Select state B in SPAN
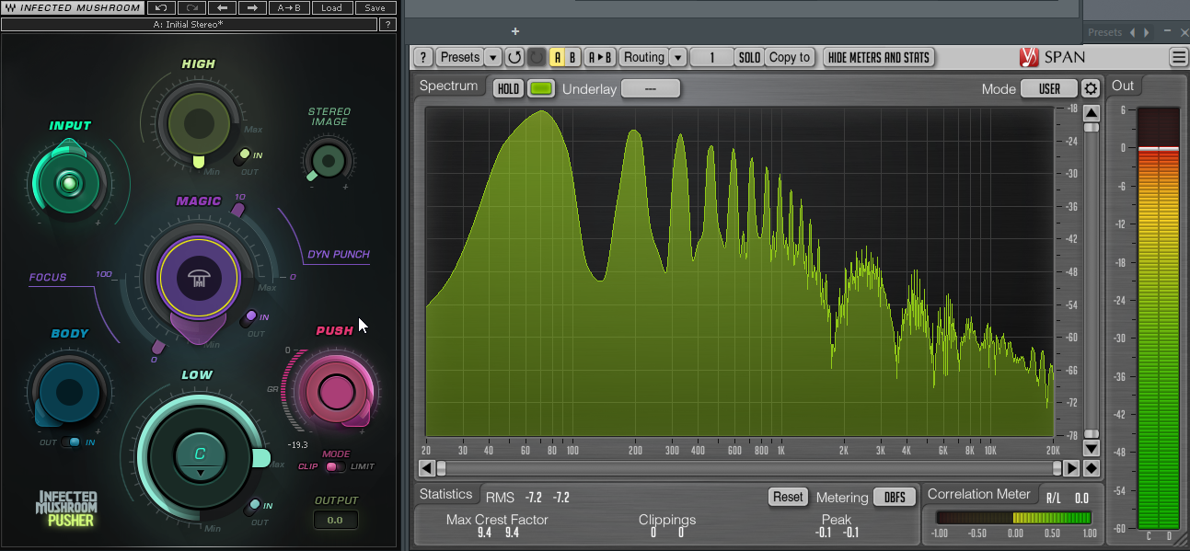The image size is (1190, 551). click(x=572, y=57)
